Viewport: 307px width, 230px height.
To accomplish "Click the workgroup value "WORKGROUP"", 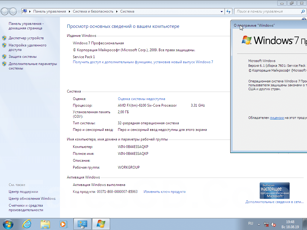I will (x=129, y=167).
